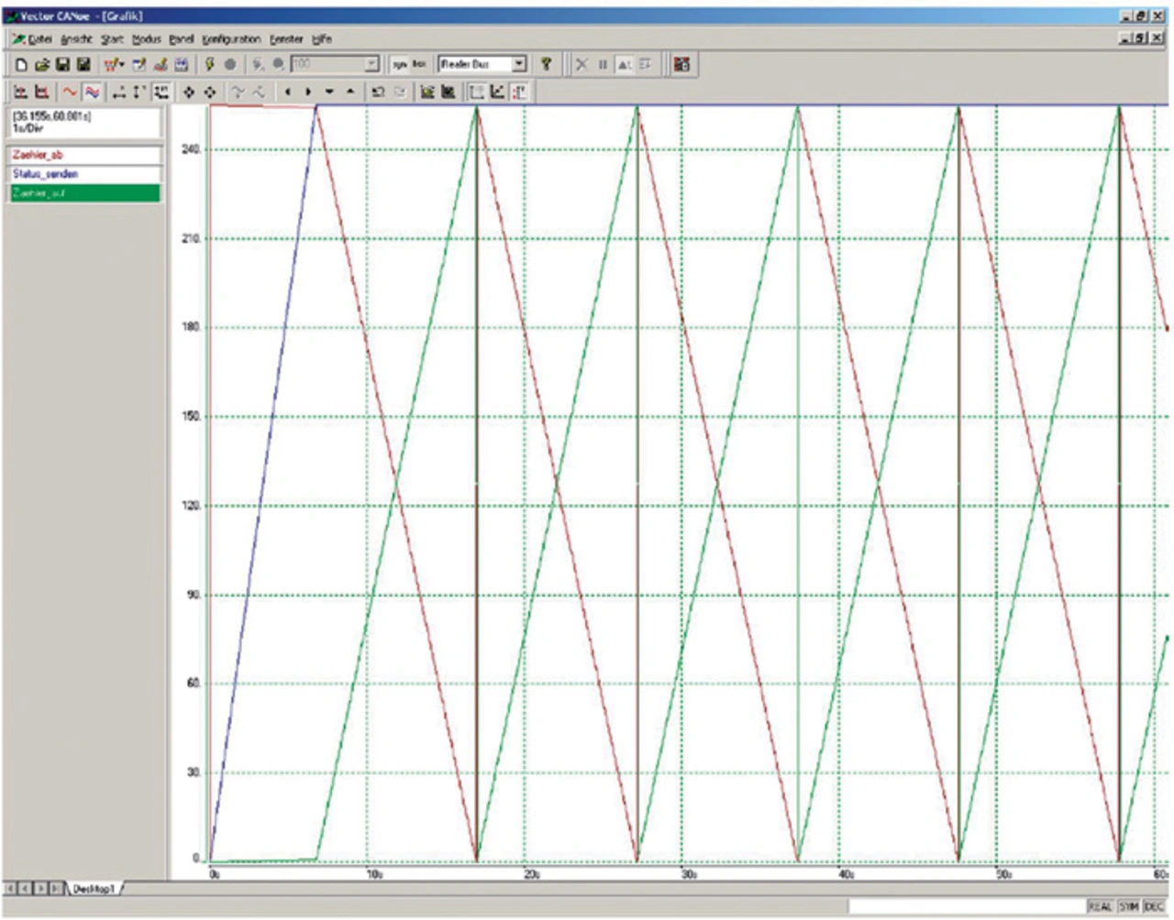Open the Realer Bus dropdown
Screen dimensions: 1174x920
click(x=519, y=64)
